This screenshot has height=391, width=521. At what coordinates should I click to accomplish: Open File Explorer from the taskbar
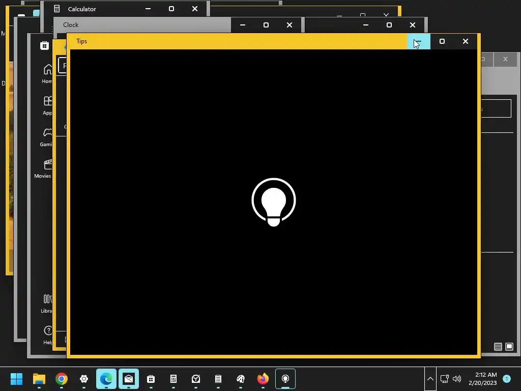pos(39,379)
